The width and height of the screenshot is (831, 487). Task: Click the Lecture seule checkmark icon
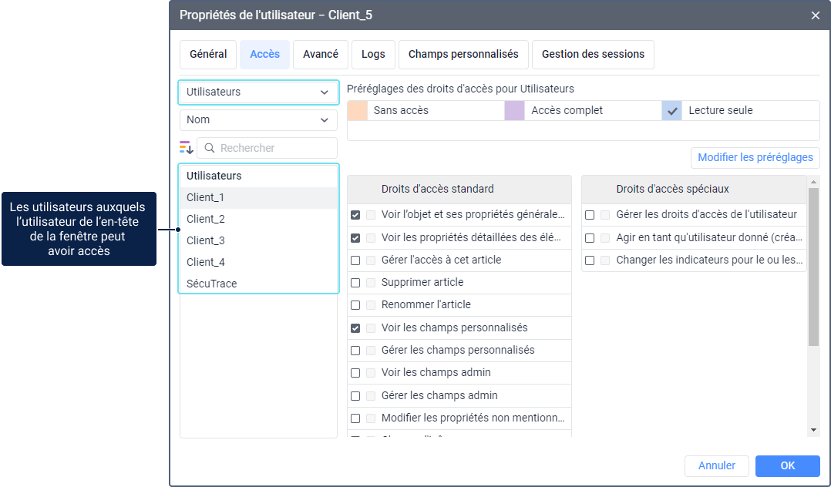(x=672, y=111)
